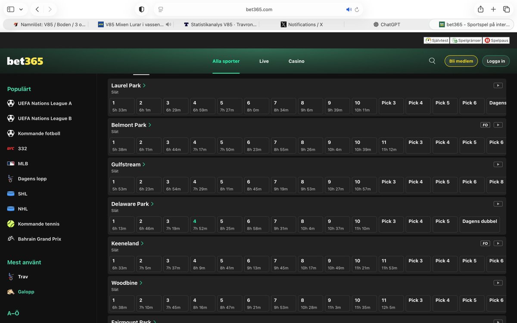The image size is (517, 323).
Task: Expand the Keeneland chevron
Action: click(142, 243)
